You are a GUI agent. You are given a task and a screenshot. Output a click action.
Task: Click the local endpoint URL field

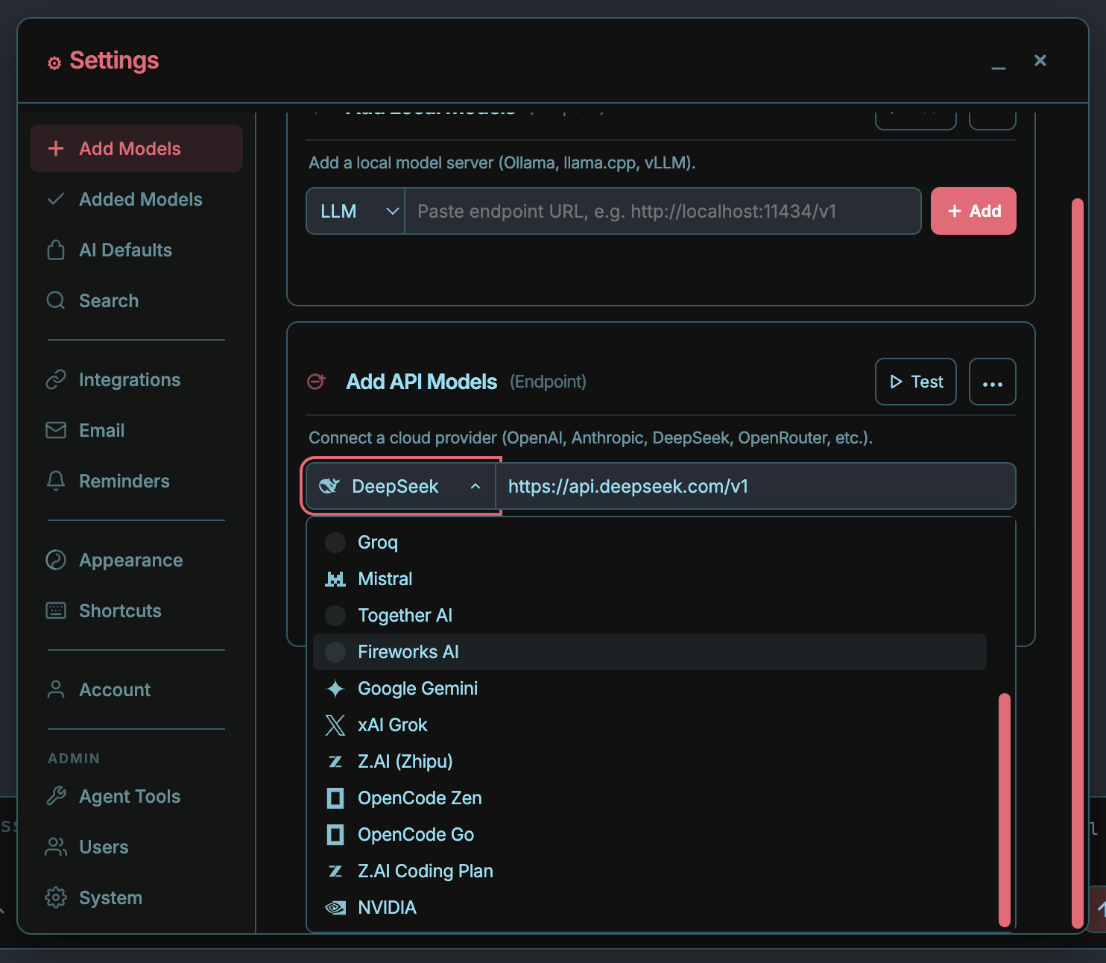[x=663, y=211]
